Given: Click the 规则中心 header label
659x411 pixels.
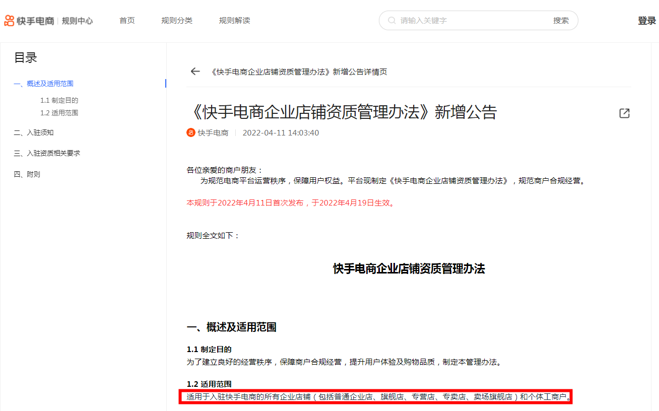Looking at the screenshot, I should [77, 21].
